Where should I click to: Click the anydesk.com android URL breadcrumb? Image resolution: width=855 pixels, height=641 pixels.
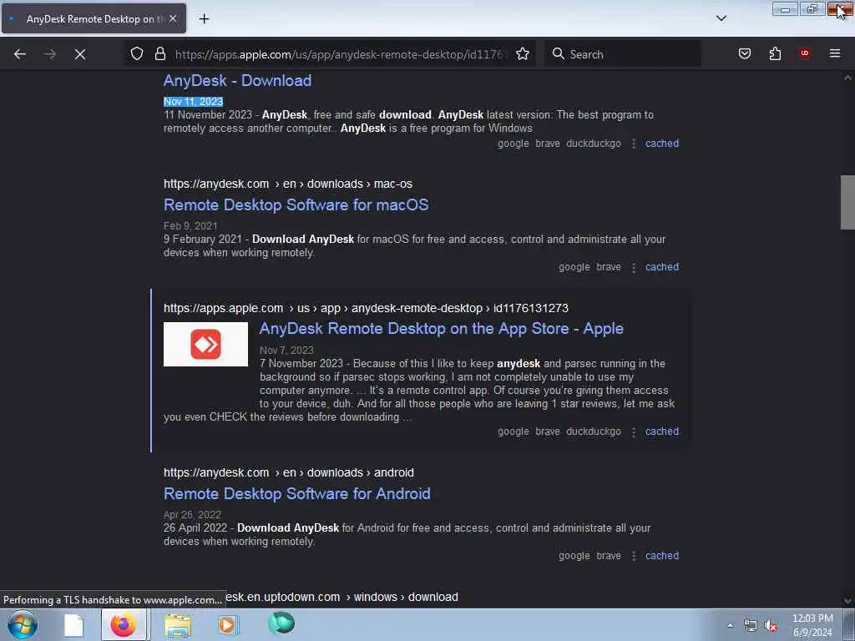pyautogui.click(x=288, y=472)
